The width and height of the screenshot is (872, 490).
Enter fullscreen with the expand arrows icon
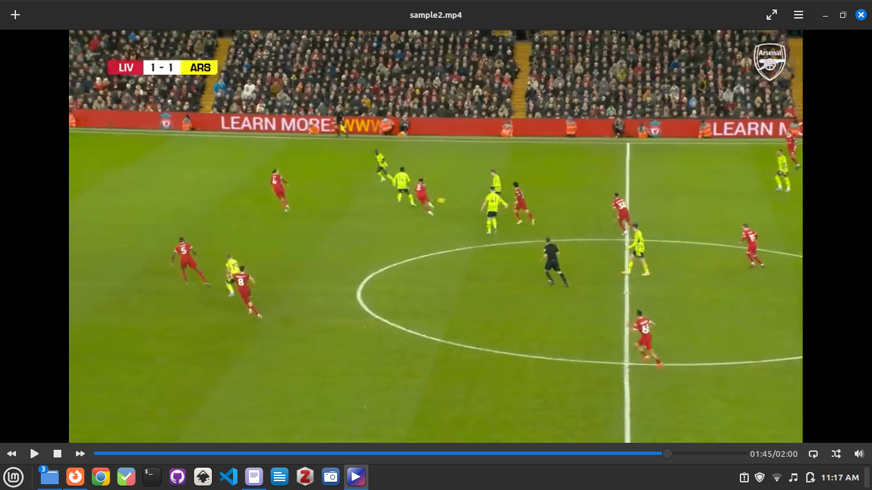pyautogui.click(x=771, y=14)
